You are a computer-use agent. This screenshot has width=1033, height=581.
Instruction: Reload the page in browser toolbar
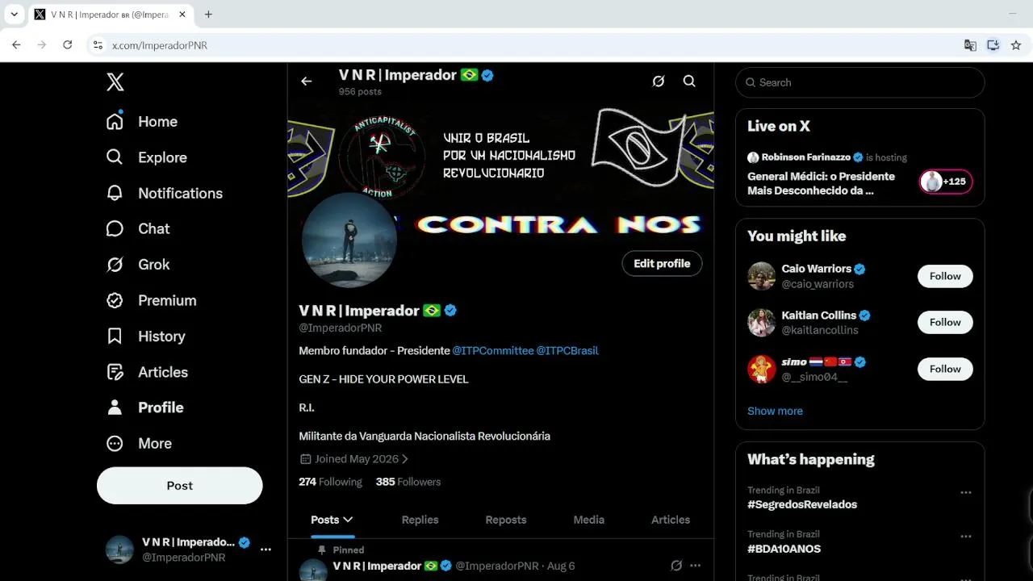pos(68,45)
